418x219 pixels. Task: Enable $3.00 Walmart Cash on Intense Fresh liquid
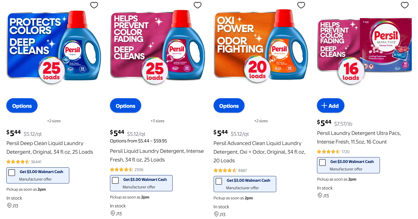115,181
